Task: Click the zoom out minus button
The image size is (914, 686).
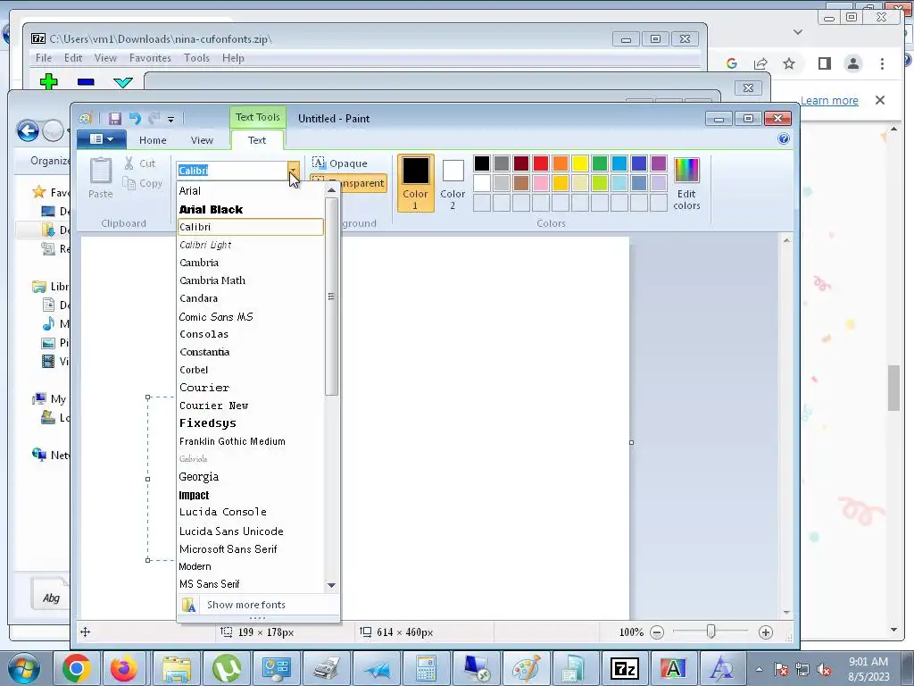Action: (x=657, y=632)
